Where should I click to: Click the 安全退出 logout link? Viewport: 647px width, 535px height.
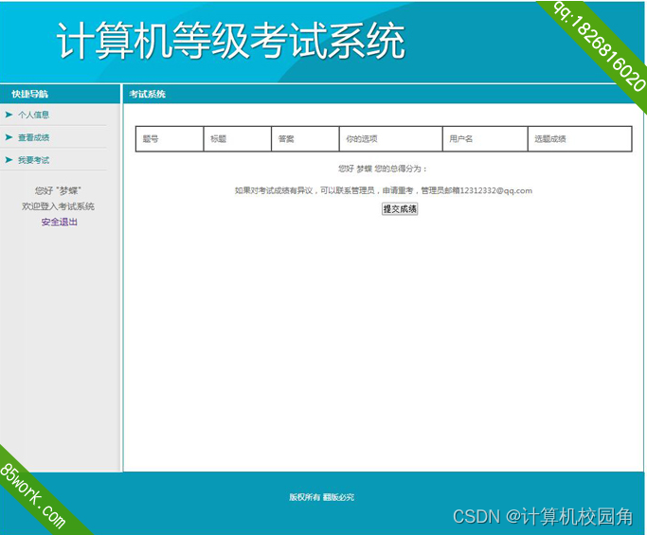[59, 222]
